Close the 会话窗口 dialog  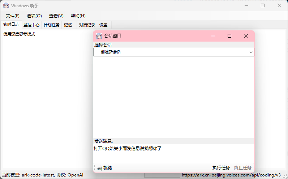(x=246, y=36)
